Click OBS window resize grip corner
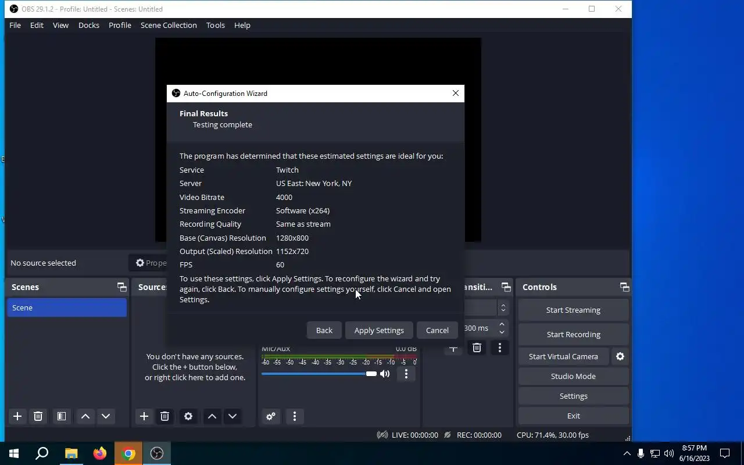 pos(628,438)
